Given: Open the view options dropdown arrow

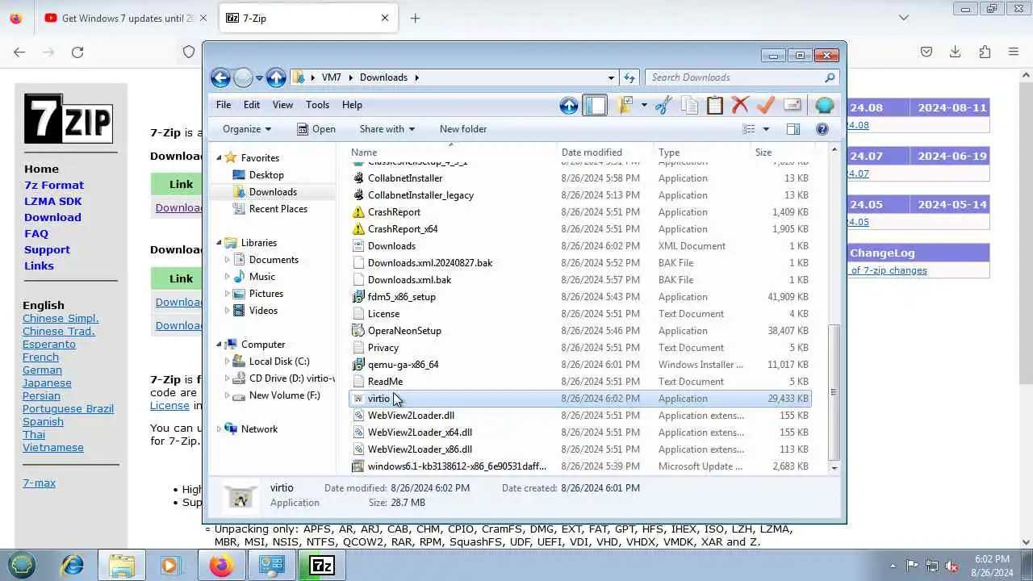Looking at the screenshot, I should (x=766, y=129).
